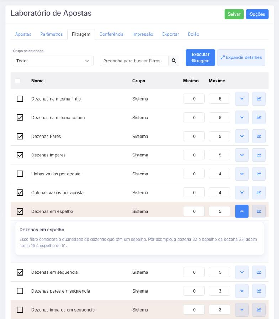Open the Grupo selecionado dropdown
The image size is (279, 319).
pos(53,61)
